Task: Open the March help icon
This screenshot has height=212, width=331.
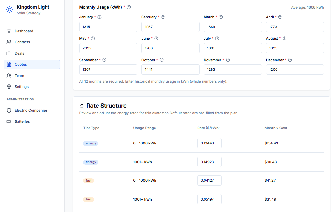Action: point(221,17)
